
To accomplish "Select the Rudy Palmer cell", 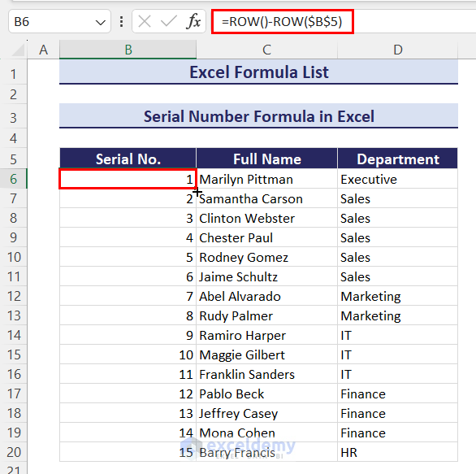I will 267,315.
